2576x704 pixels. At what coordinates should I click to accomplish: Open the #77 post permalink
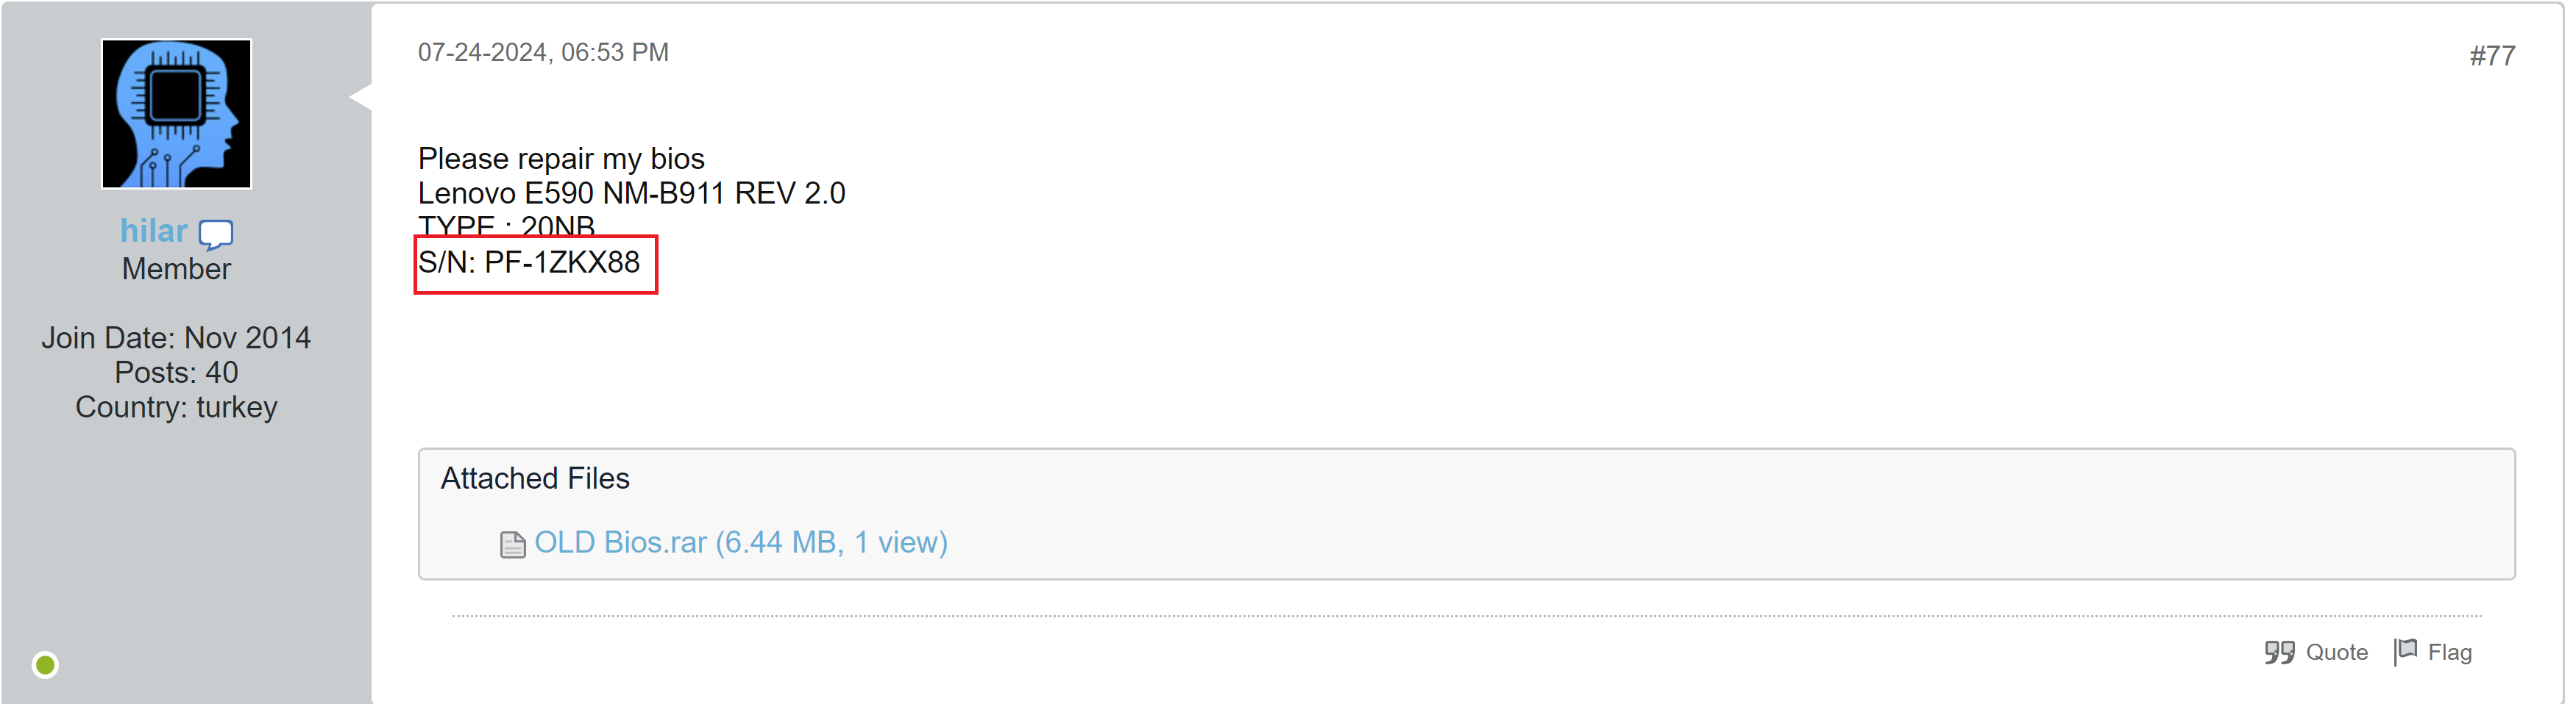tap(2491, 56)
